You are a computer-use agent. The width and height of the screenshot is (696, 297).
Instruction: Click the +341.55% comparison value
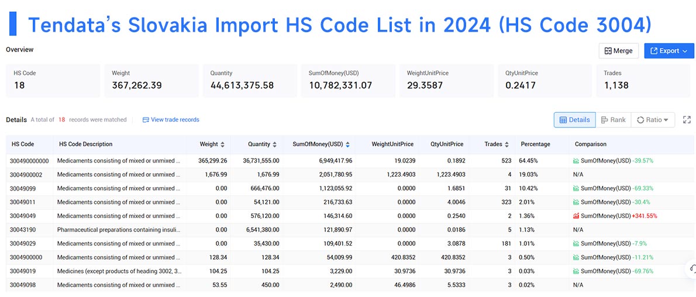tap(644, 216)
